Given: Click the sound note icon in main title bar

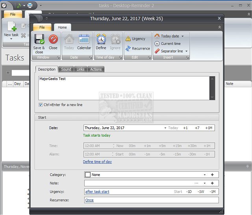Looking at the screenshot, I should (19, 6).
